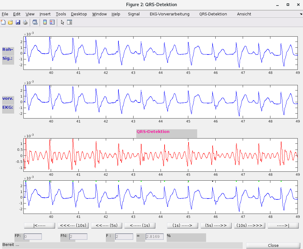This screenshot has height=249, width=303.
Task: Open the QRS-Detektion menu
Action: (x=213, y=14)
